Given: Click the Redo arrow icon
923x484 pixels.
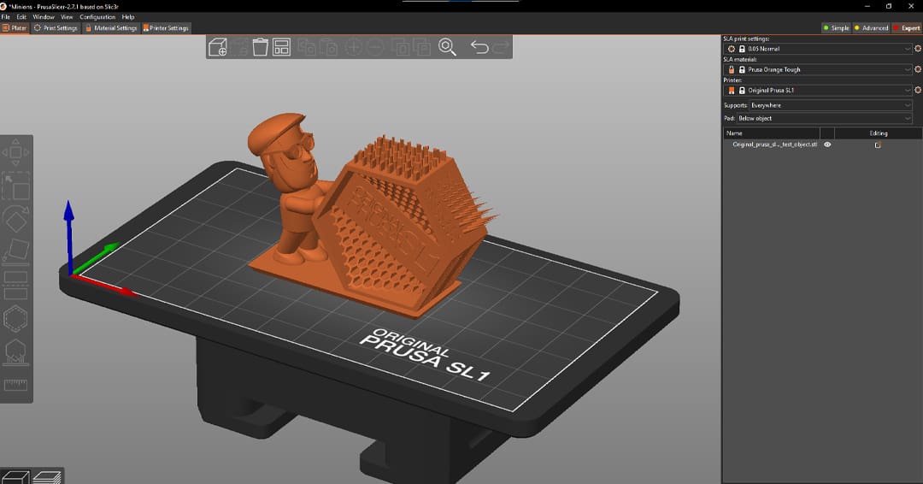Looking at the screenshot, I should (x=501, y=47).
